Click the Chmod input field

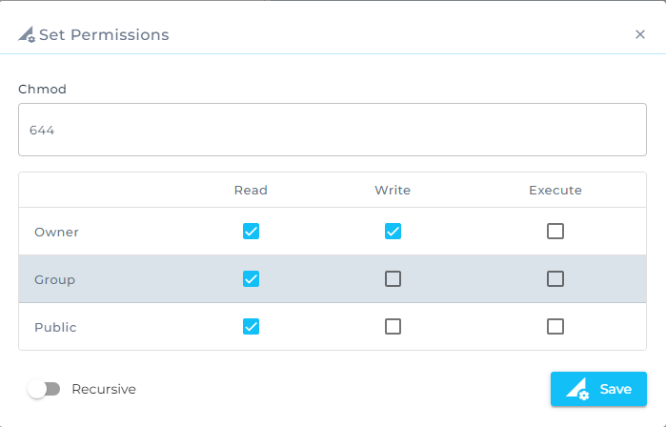(x=333, y=130)
